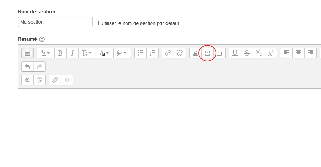Open the screen reader helper
This screenshot has height=167, width=321.
(x=39, y=80)
